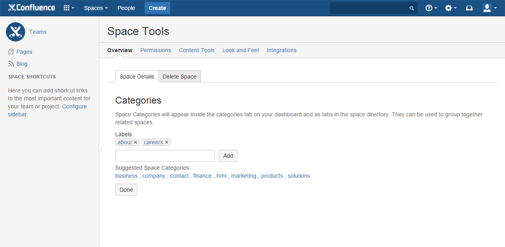
Task: Click the Pages icon in sidebar
Action: coord(11,52)
